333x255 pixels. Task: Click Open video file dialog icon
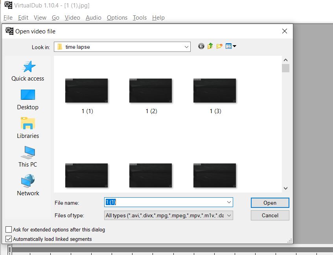pos(9,31)
